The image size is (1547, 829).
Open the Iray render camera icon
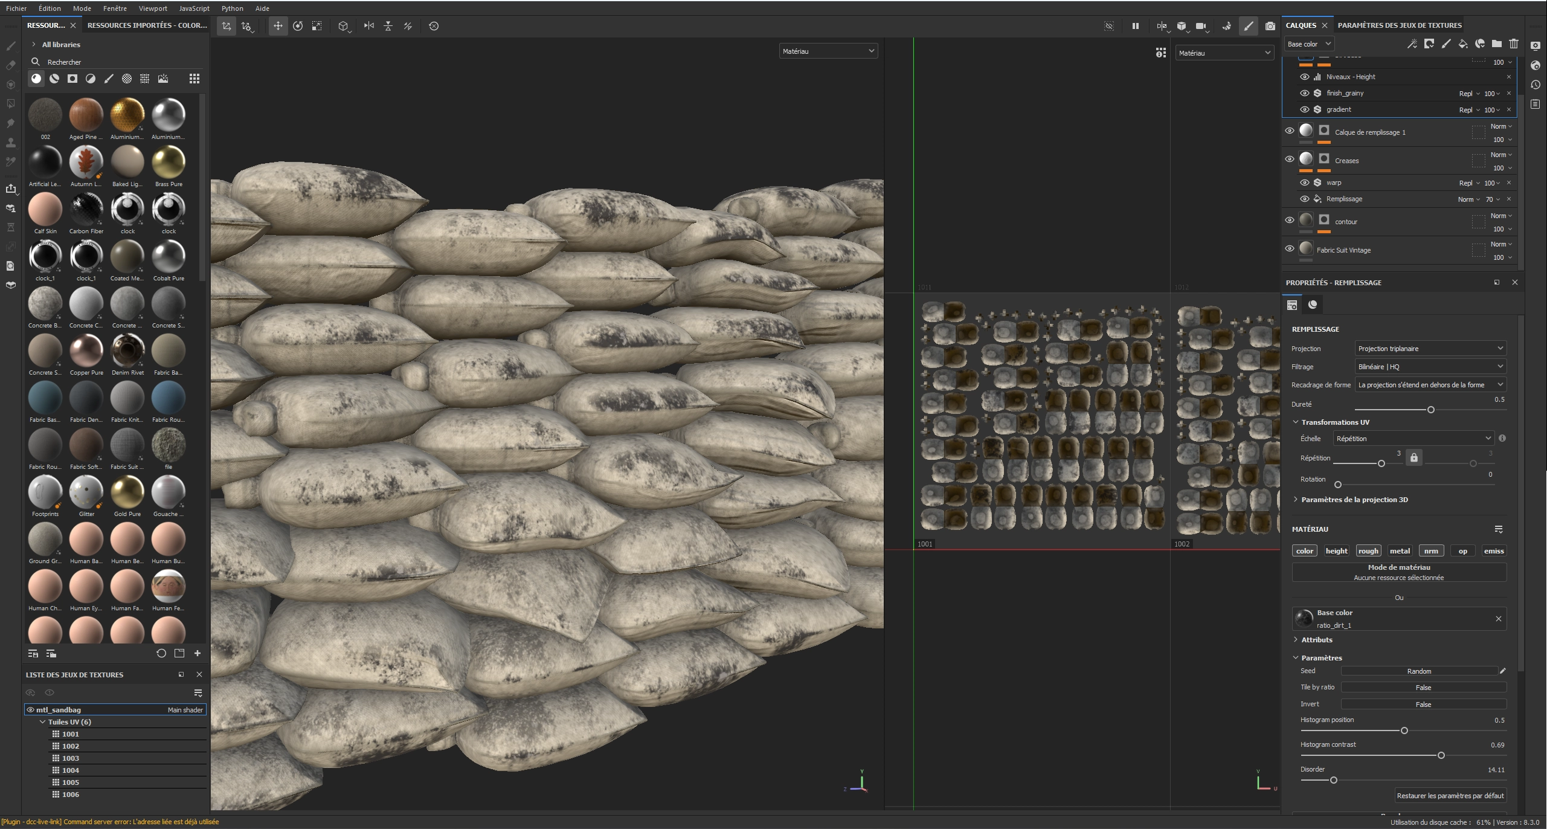tap(1270, 26)
